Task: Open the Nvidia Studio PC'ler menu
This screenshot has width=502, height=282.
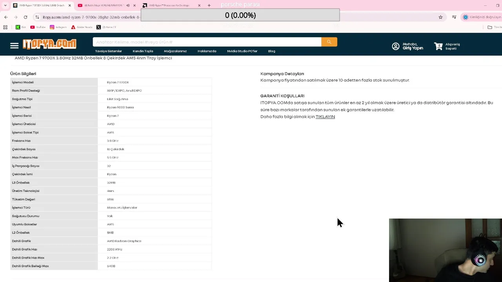Action: tap(242, 51)
